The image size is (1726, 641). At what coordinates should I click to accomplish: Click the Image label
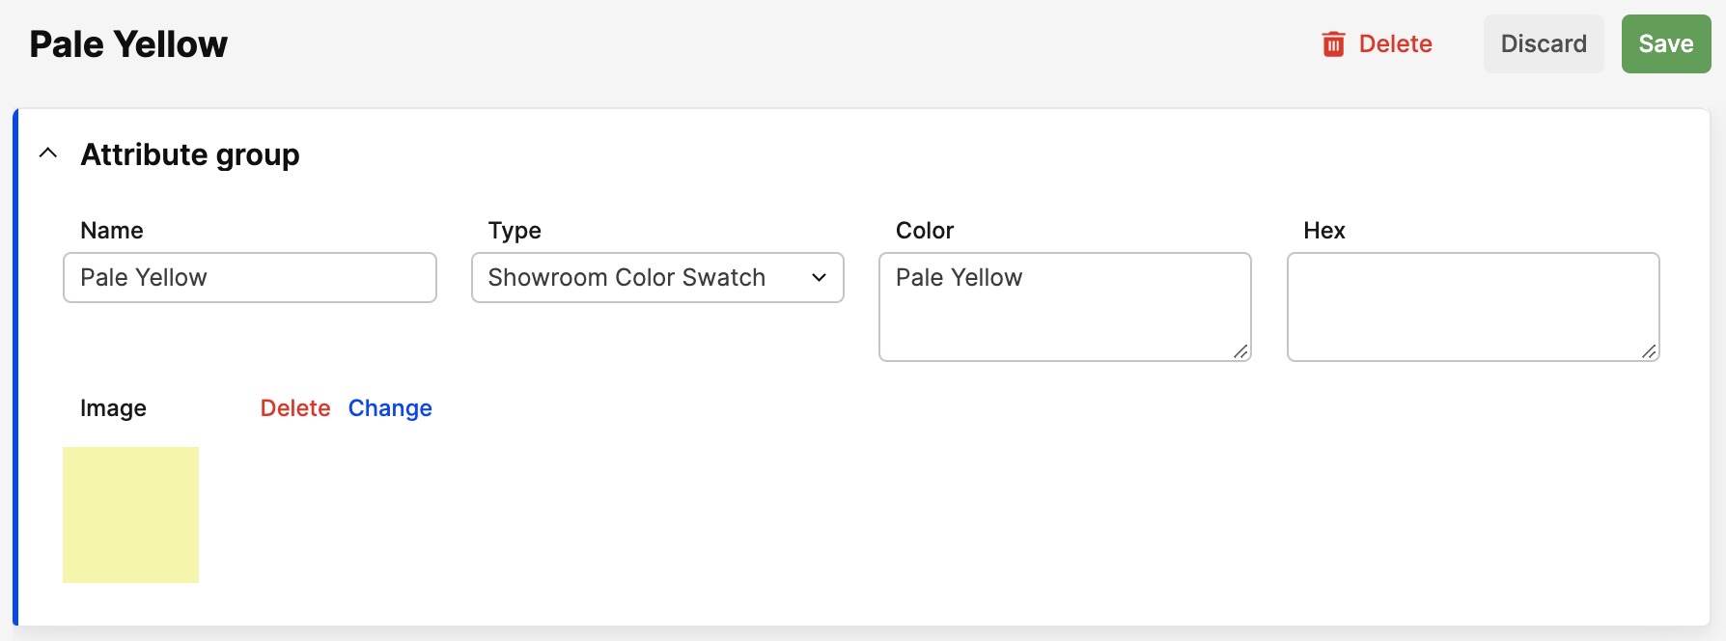coord(113,408)
